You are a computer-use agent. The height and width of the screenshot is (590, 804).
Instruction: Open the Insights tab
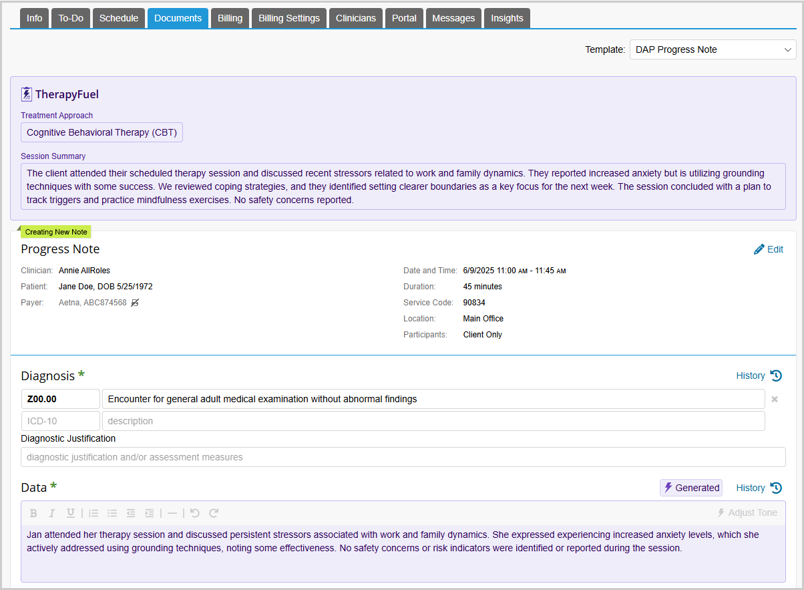pyautogui.click(x=507, y=18)
